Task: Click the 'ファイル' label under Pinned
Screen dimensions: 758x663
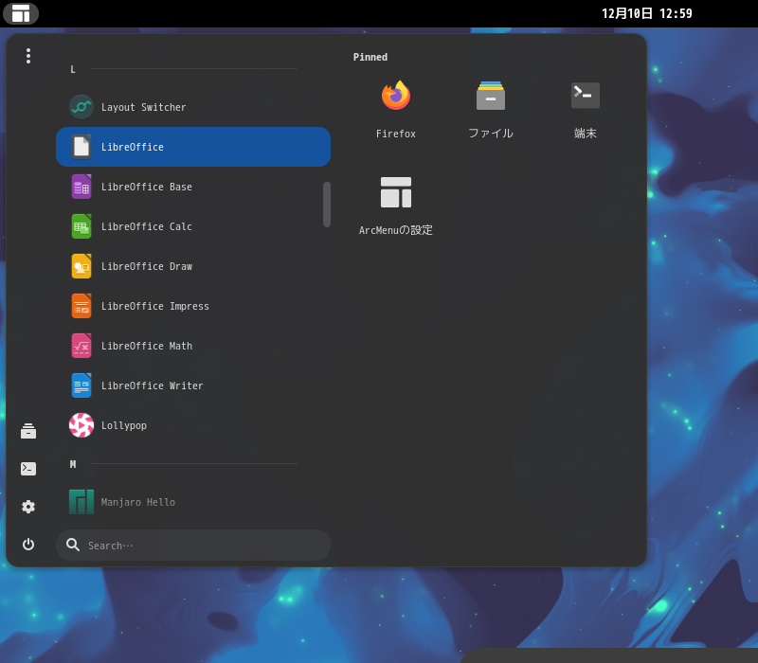Action: point(491,134)
